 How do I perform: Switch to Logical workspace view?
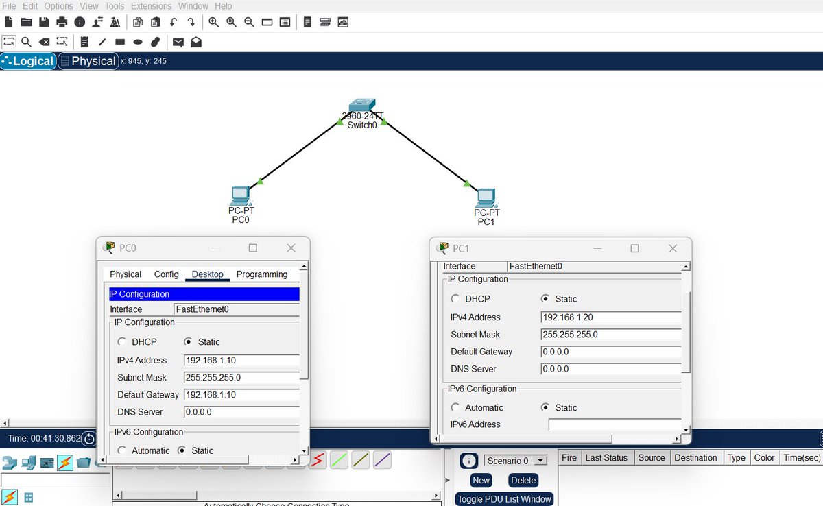click(29, 61)
